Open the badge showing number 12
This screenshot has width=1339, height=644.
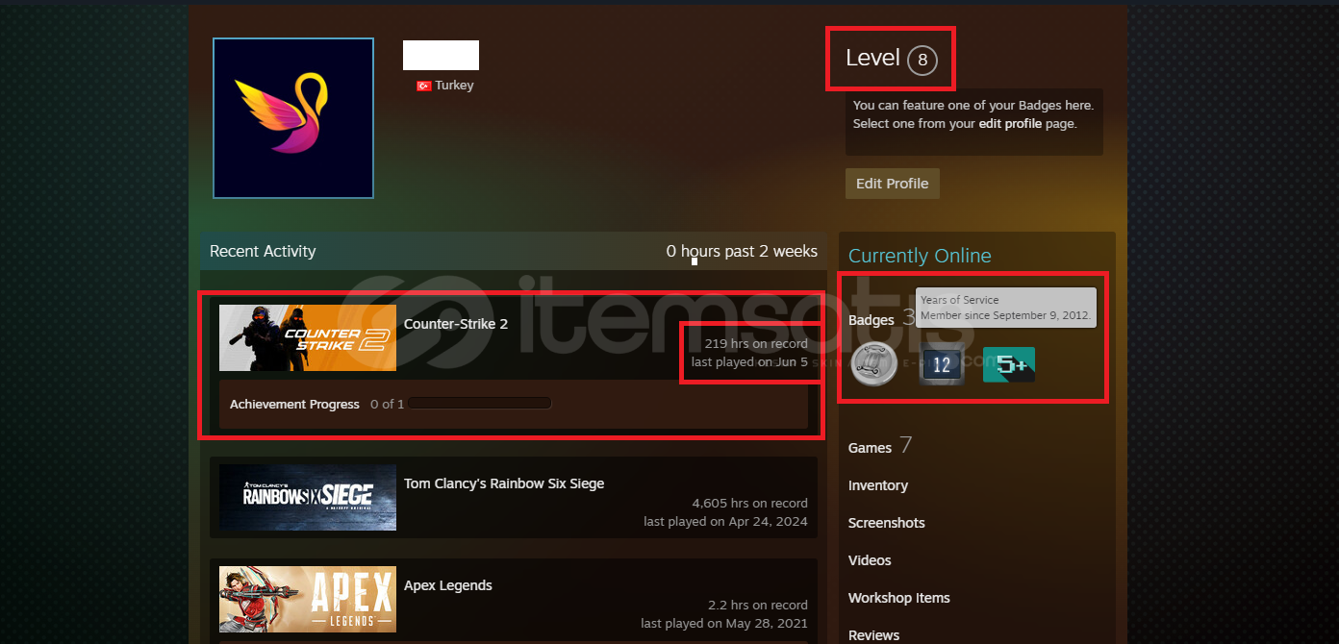point(942,365)
